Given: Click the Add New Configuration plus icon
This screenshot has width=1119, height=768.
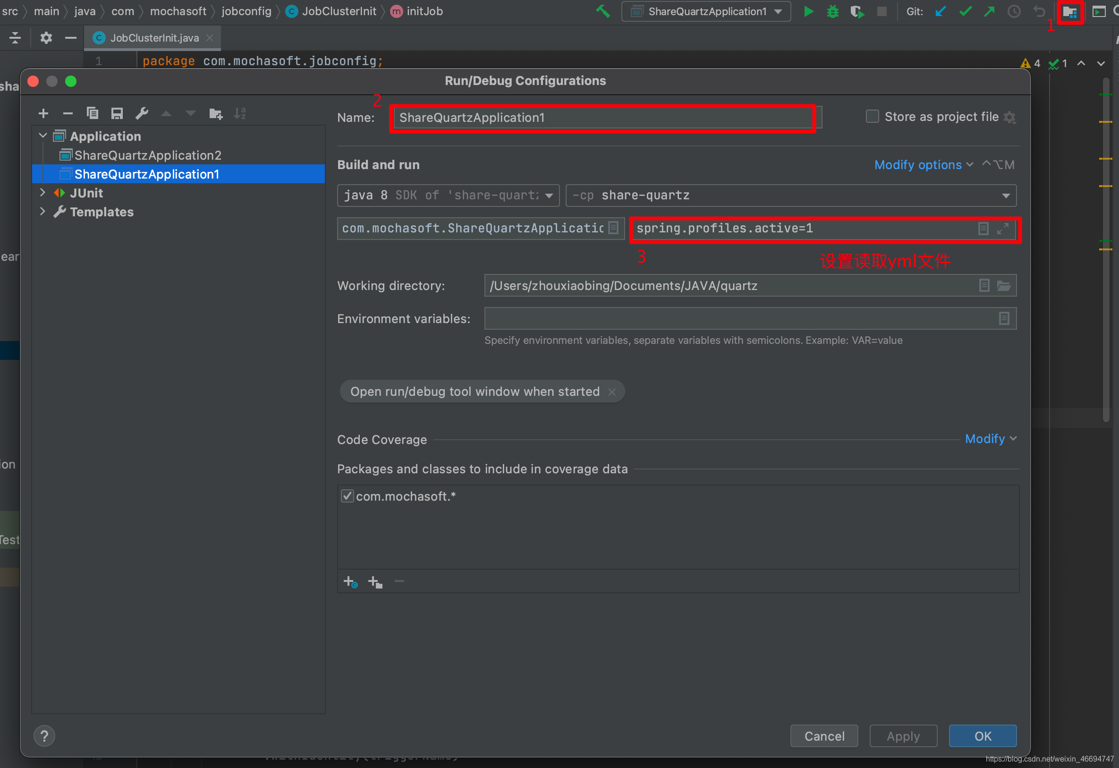Looking at the screenshot, I should 43,113.
